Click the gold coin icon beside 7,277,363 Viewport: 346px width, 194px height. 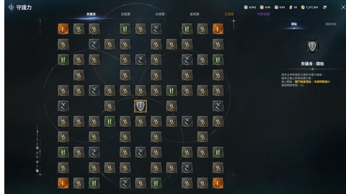(303, 7)
